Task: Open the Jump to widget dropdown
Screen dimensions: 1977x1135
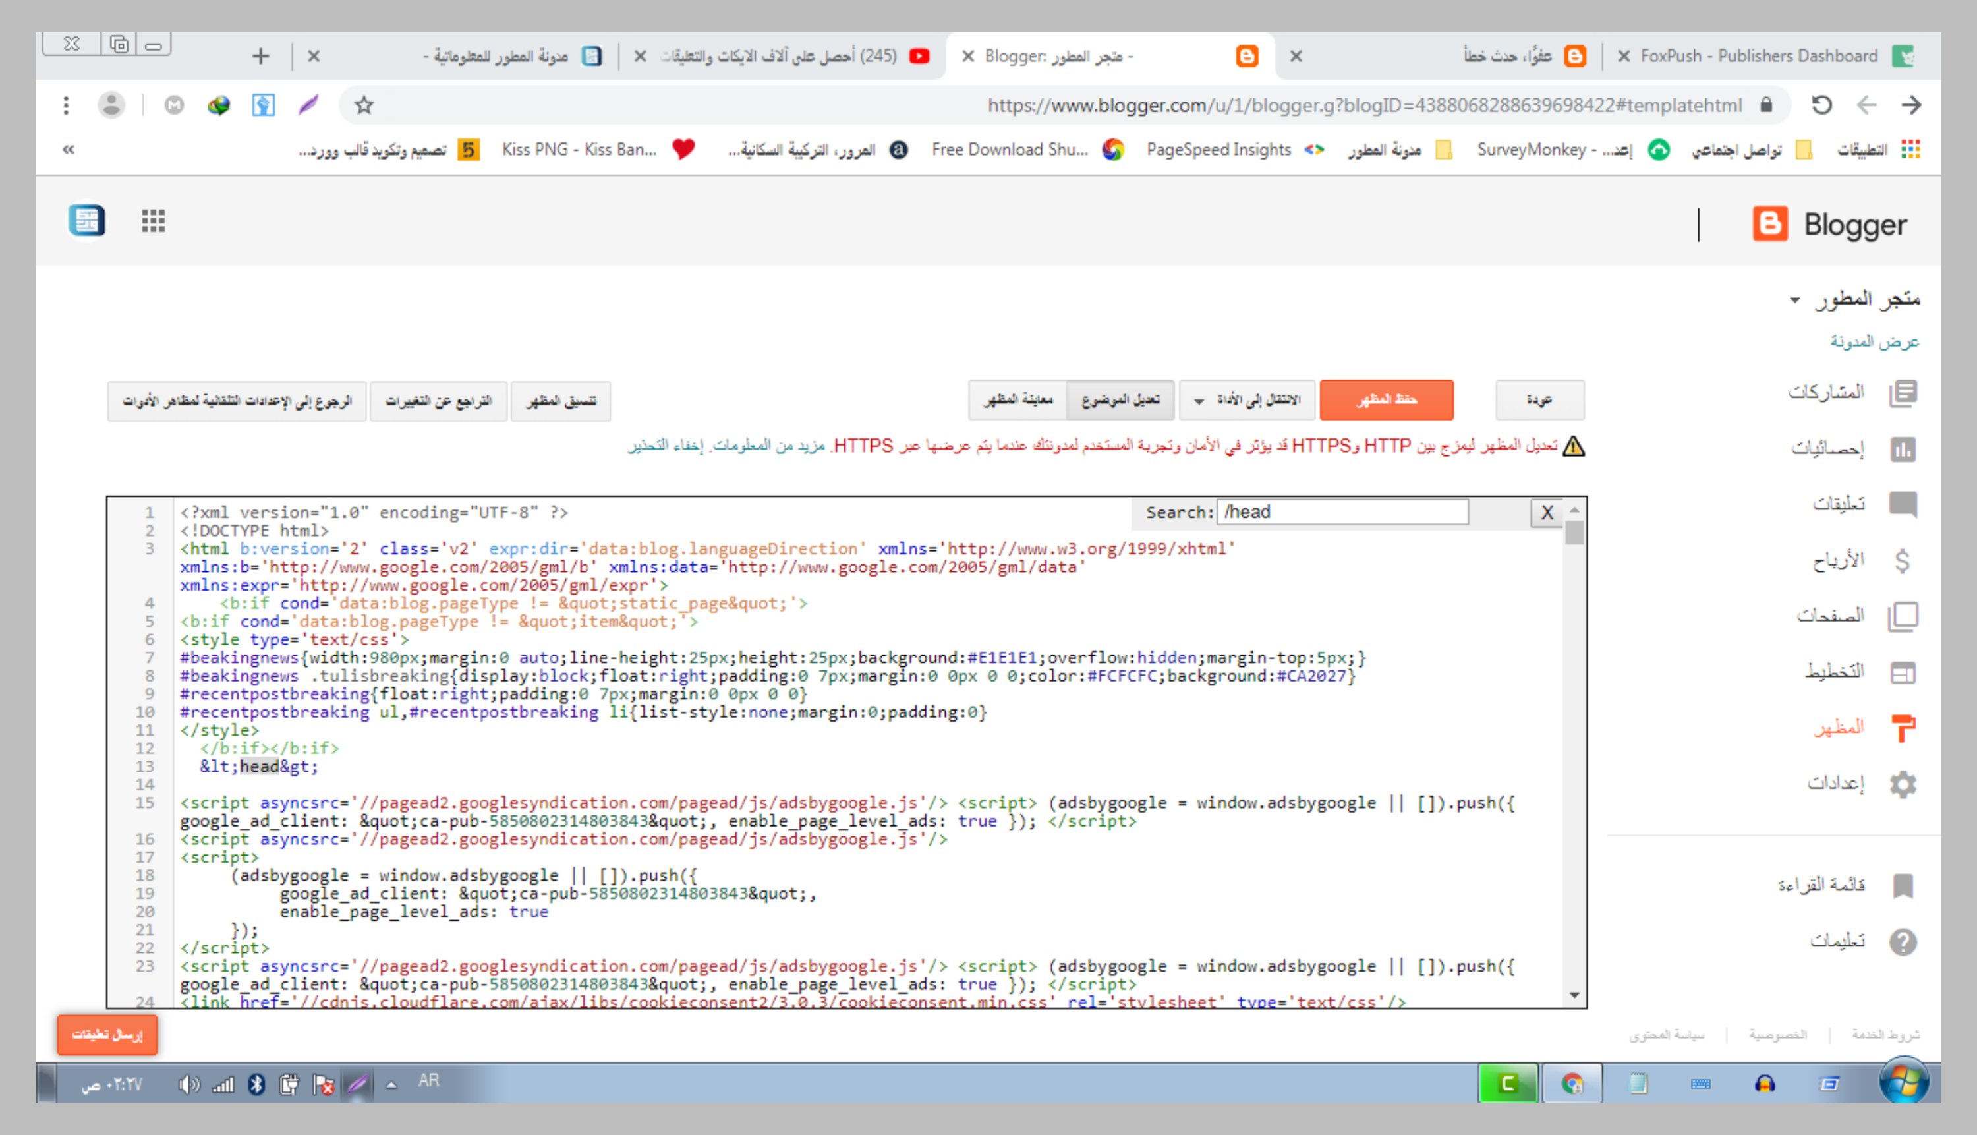Action: 1247,401
